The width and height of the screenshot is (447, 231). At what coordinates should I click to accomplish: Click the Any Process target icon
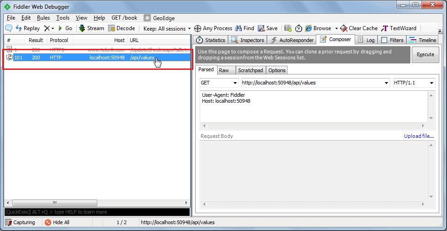197,28
